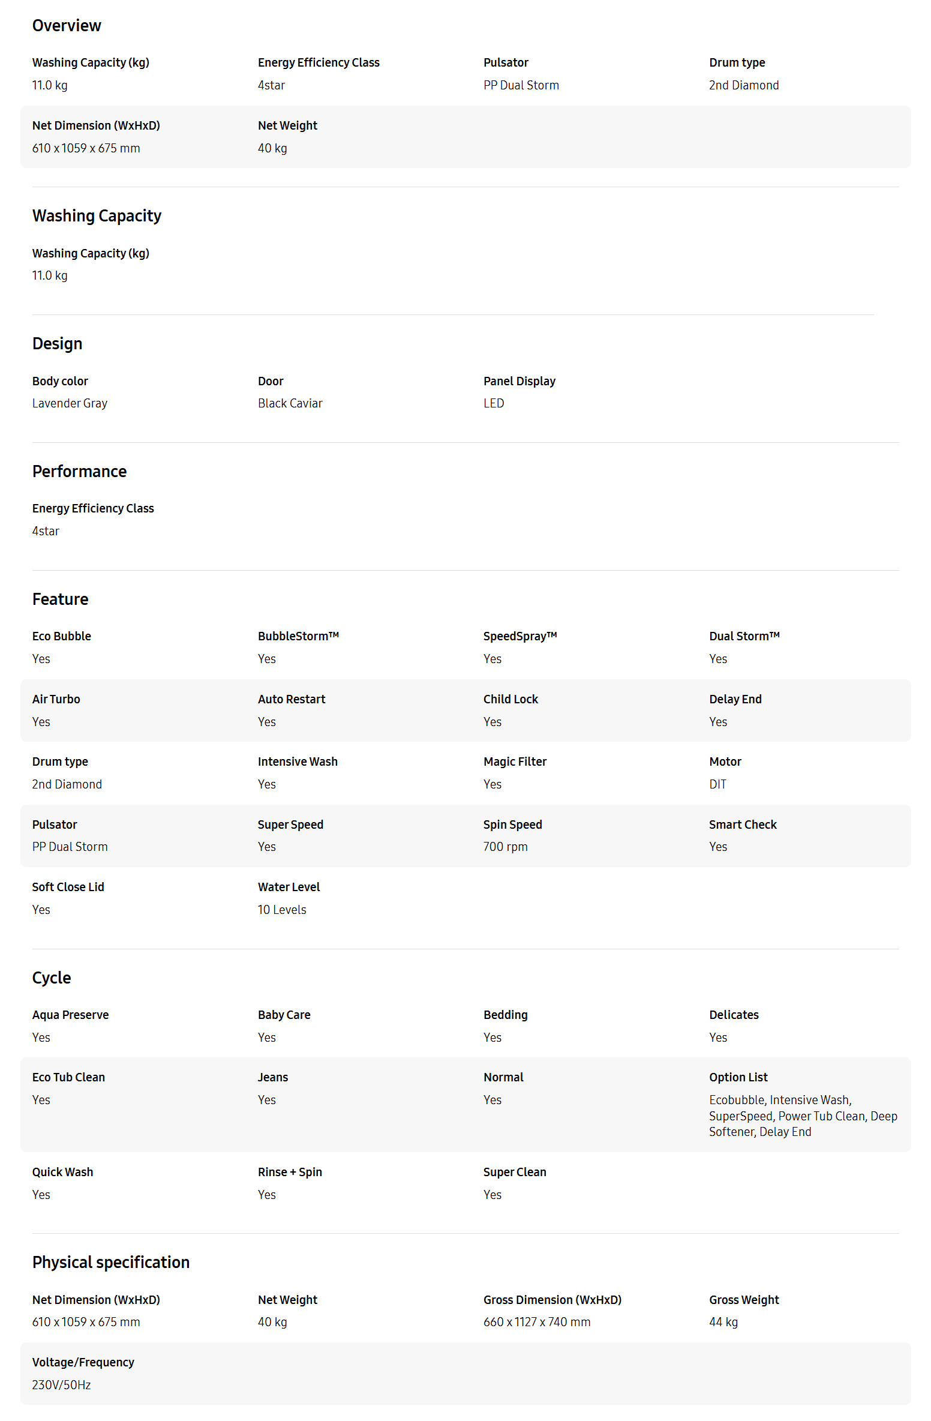Click the Gross Dimension (WxHxD) label

pos(552,1300)
